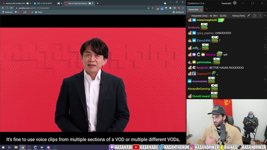Open the Chatterino taskbar icon

tap(35, 147)
